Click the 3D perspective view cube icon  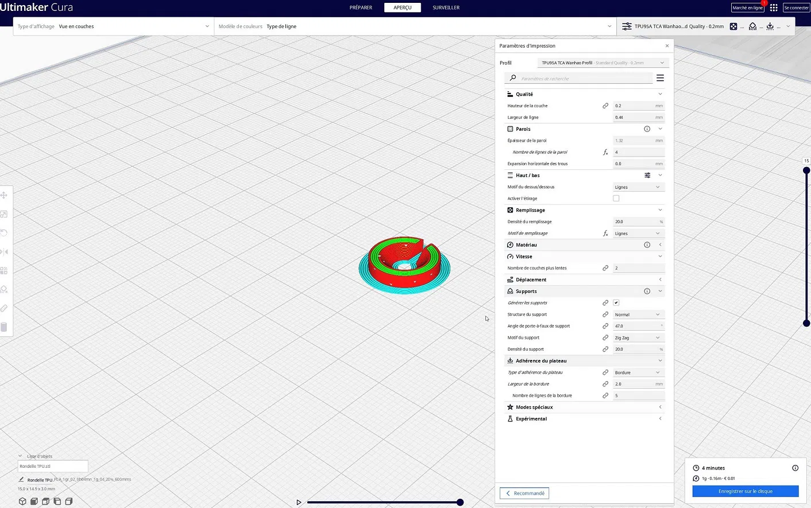coord(22,501)
